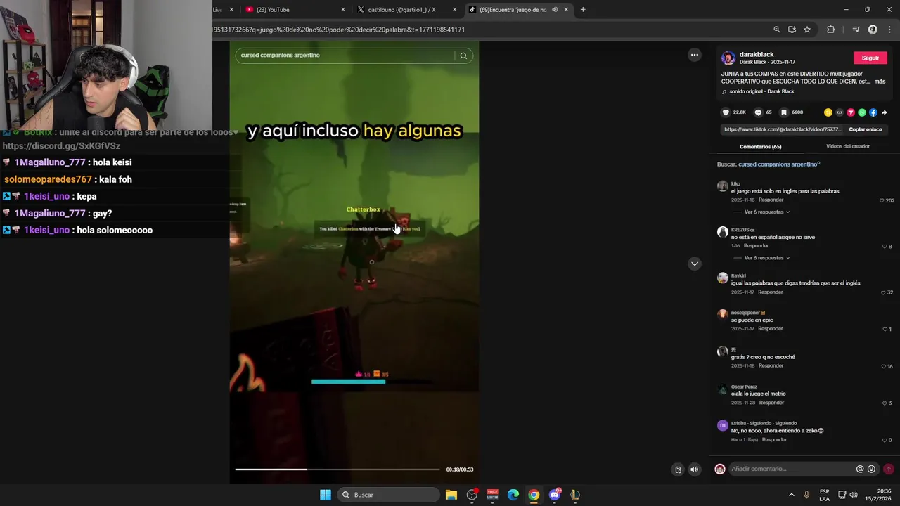Like Oscar Perez's comment heart
Viewport: 900px width, 506px height.
pos(885,403)
